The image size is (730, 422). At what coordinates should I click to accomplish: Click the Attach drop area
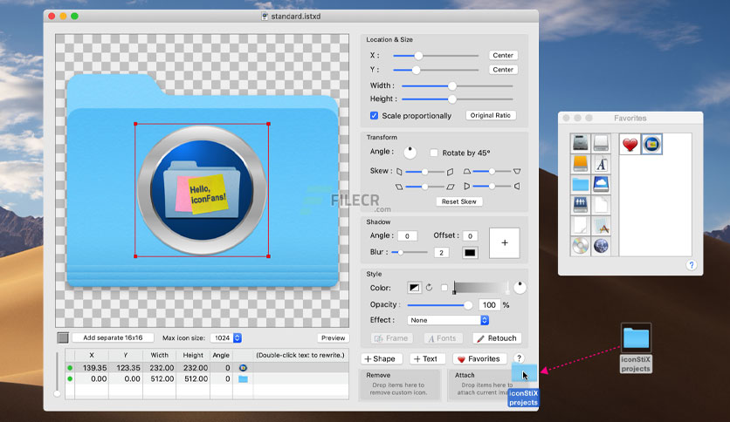(x=486, y=385)
